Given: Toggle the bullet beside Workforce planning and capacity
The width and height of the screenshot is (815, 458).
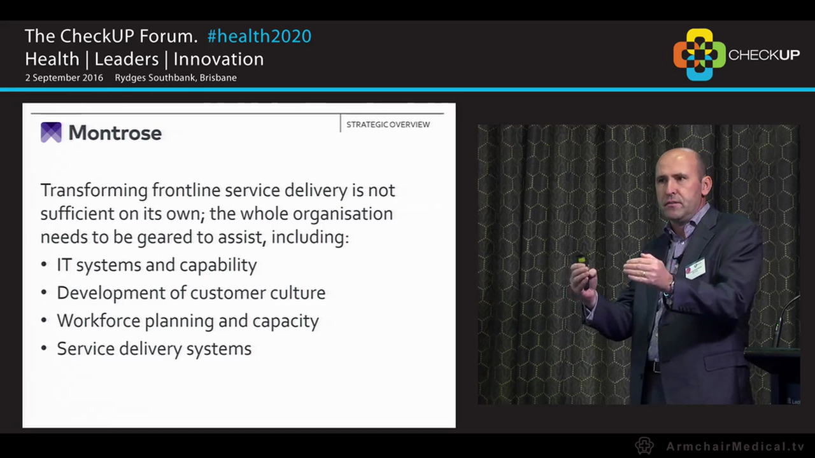Looking at the screenshot, I should tap(44, 321).
